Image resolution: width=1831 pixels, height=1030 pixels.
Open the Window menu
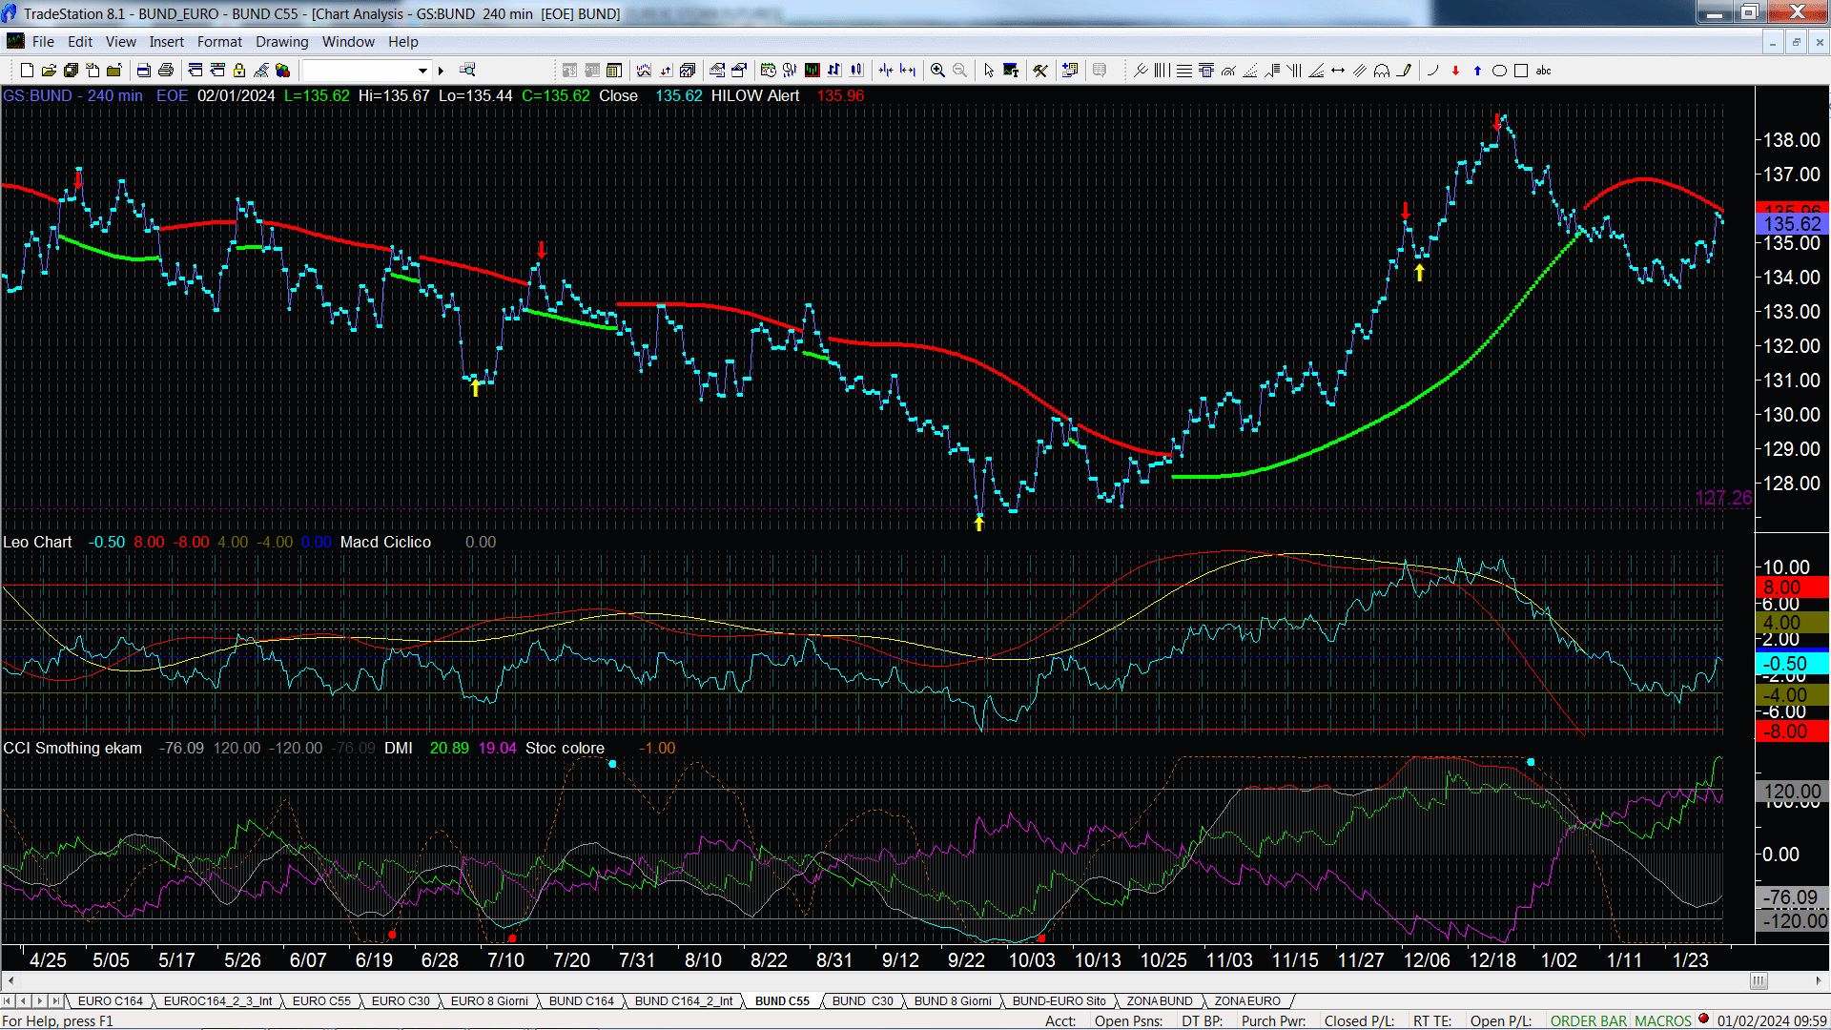pos(348,42)
